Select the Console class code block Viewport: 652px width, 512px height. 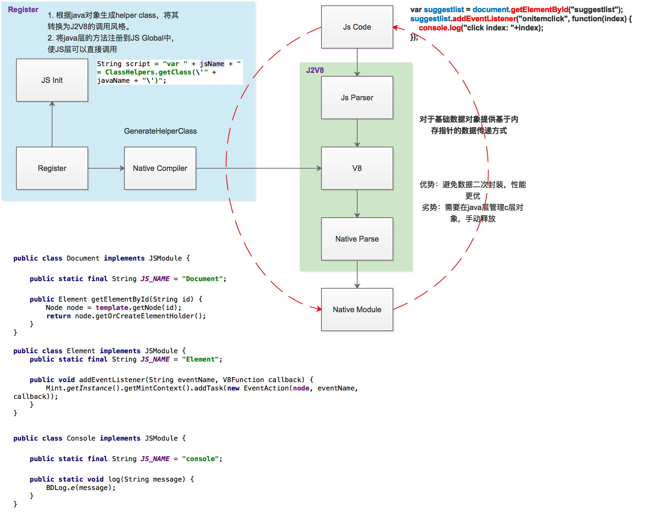tap(119, 471)
